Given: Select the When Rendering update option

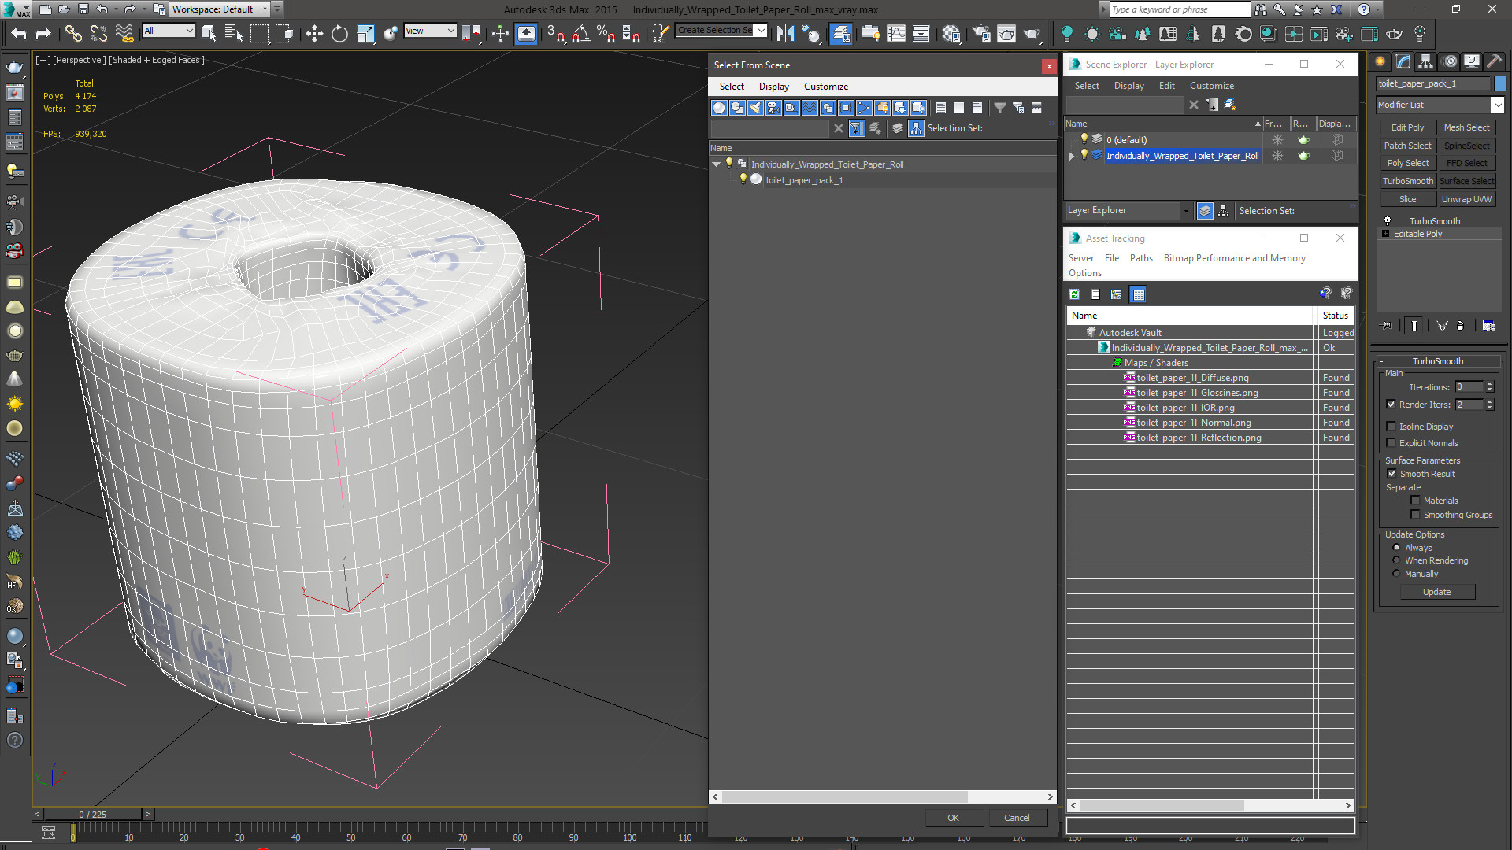Looking at the screenshot, I should click(x=1397, y=560).
